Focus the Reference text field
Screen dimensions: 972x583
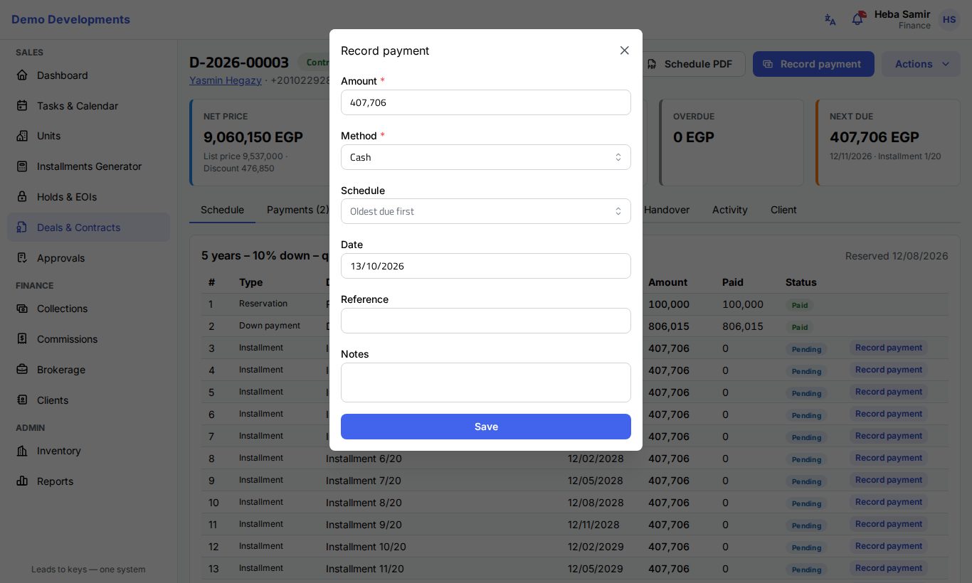click(486, 321)
